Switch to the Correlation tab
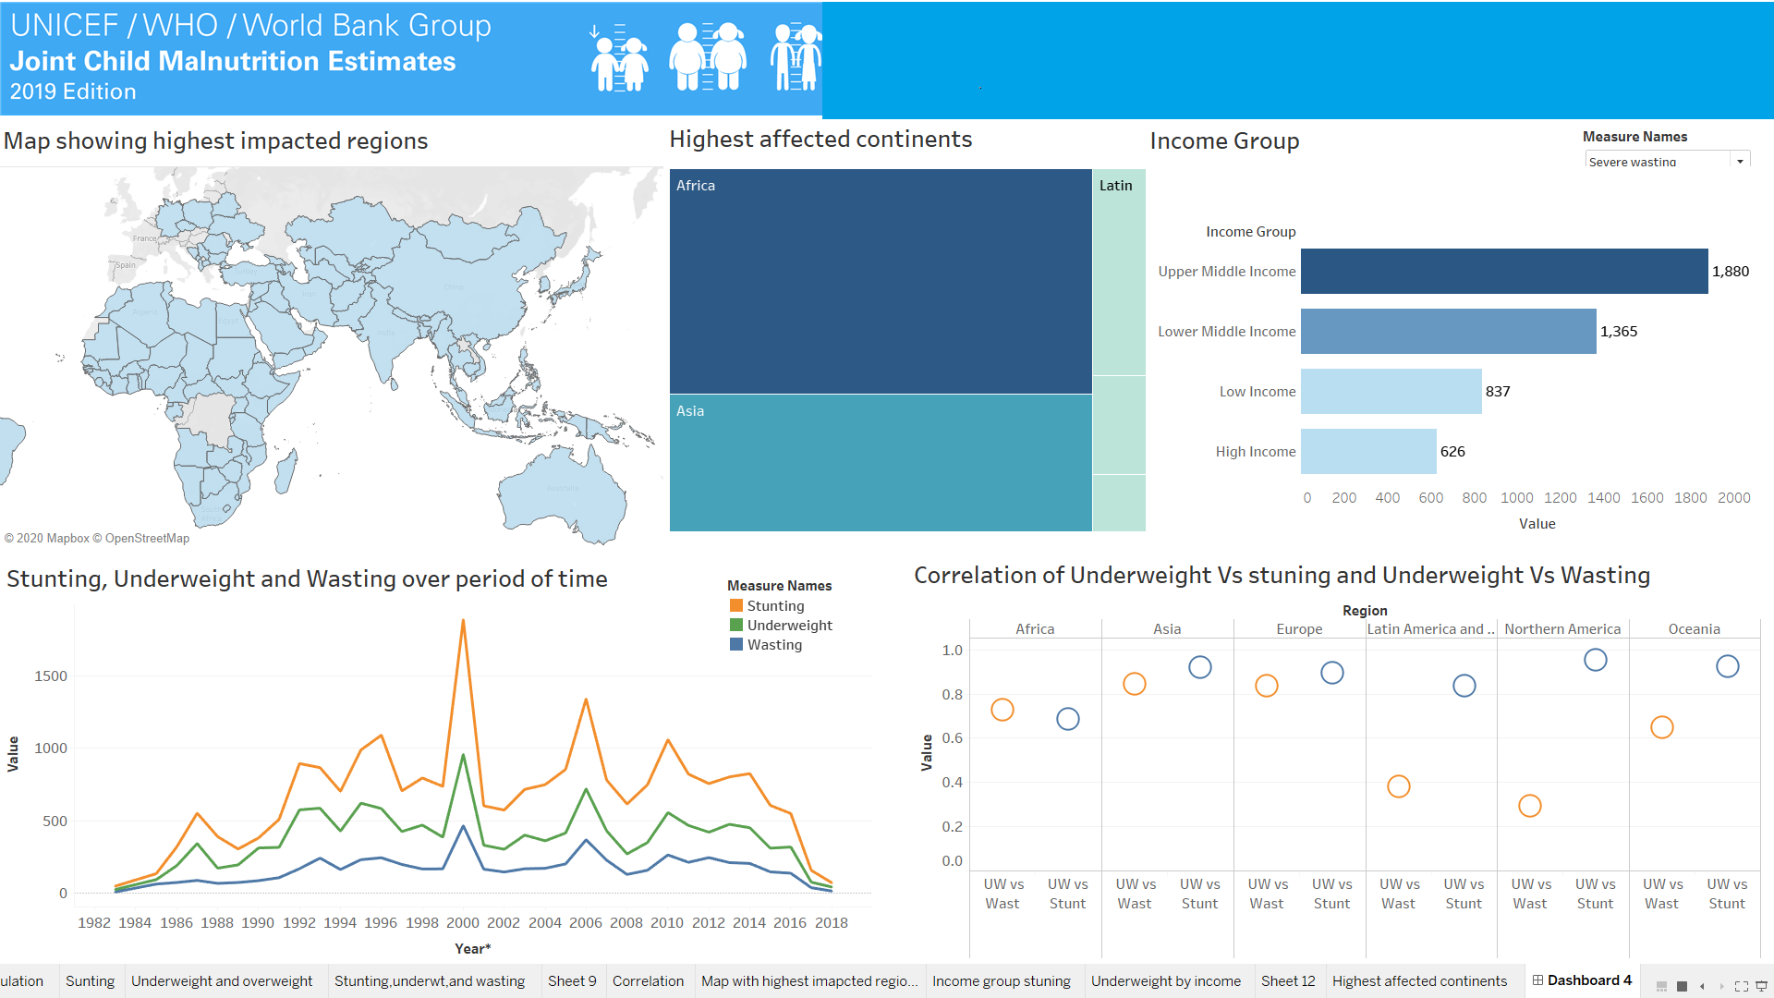 649,980
